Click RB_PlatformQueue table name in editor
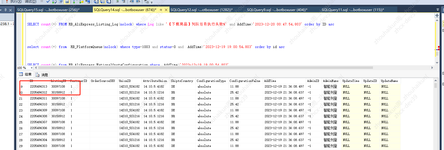444x150 pixels. point(86,47)
